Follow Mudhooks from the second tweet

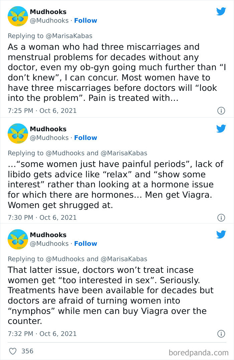(x=86, y=138)
